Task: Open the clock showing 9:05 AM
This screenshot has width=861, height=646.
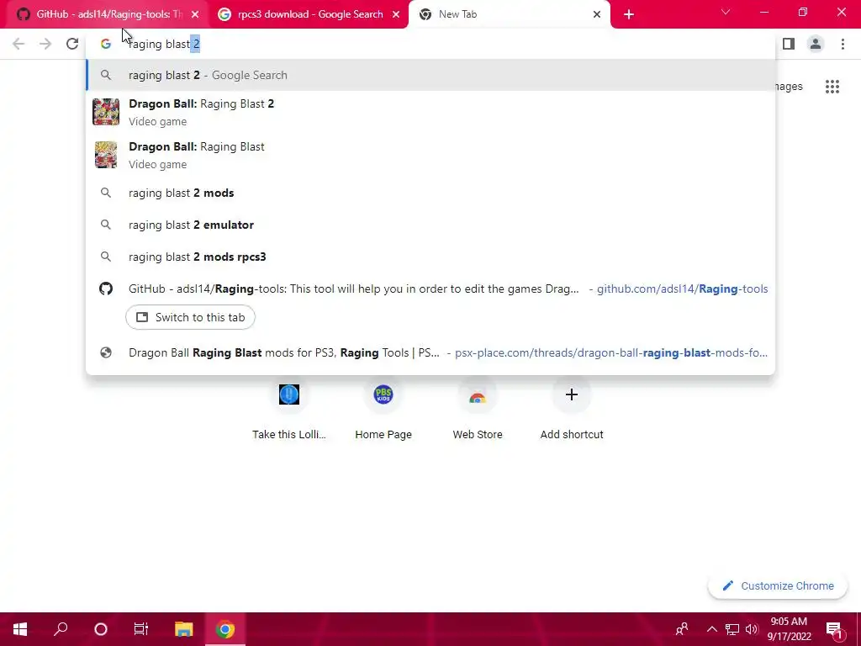Action: click(x=789, y=629)
